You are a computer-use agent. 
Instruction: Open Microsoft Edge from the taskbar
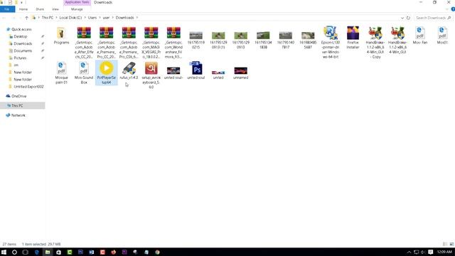click(36, 252)
